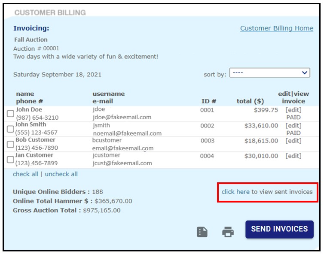This screenshot has width=324, height=254.
Task: View PAID invoice for John Doe
Action: (293, 118)
